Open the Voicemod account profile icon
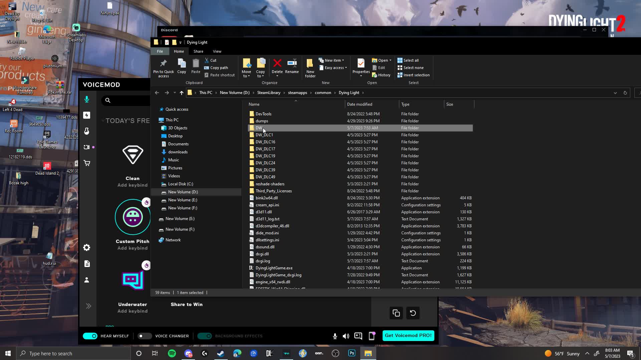 [x=87, y=280]
